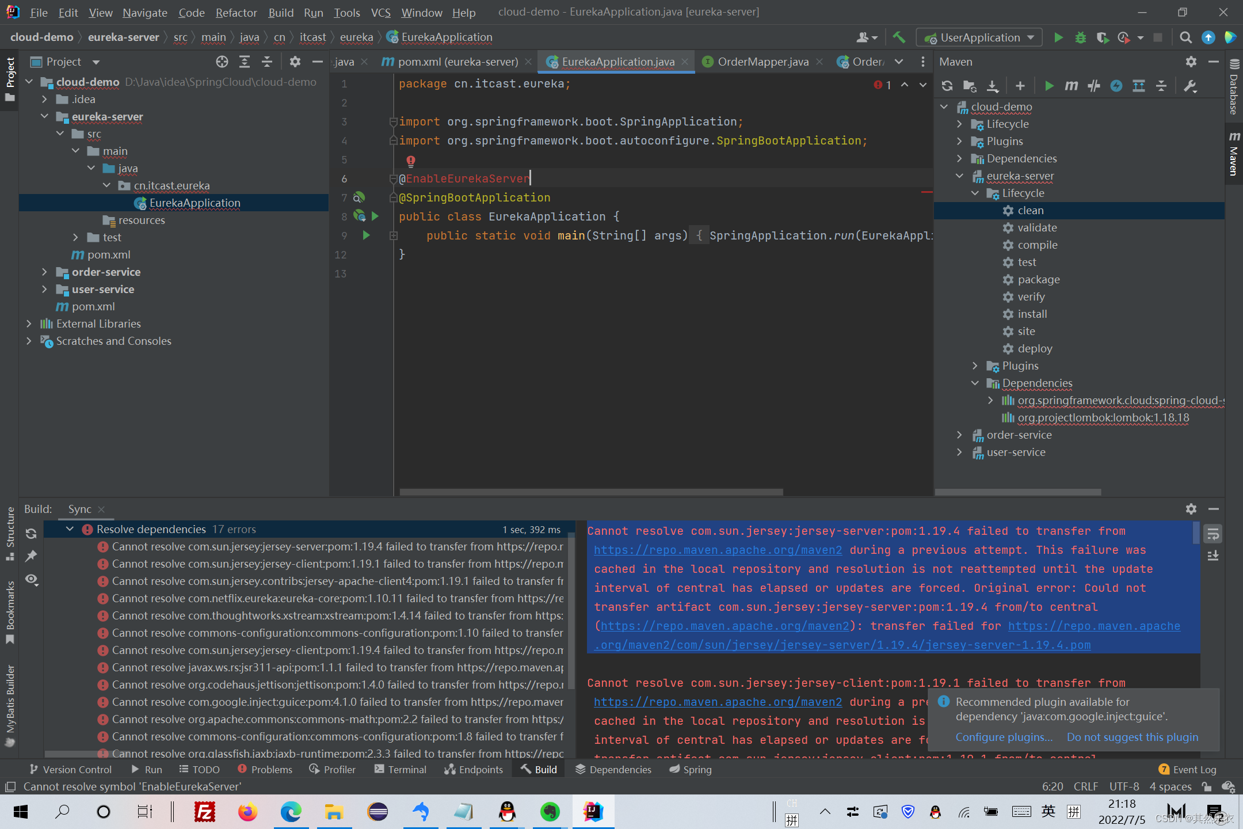Toggle Maven offline mode icon

coord(1093,86)
